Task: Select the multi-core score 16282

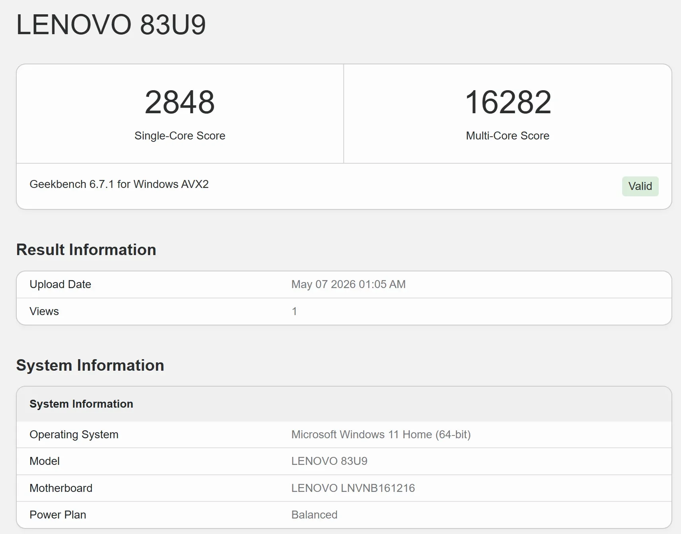Action: tap(508, 102)
